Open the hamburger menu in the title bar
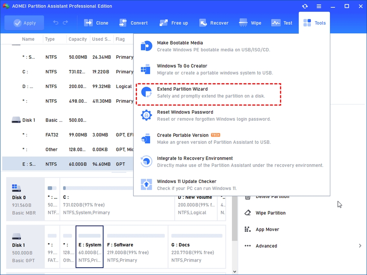The height and width of the screenshot is (275, 367). click(319, 6)
